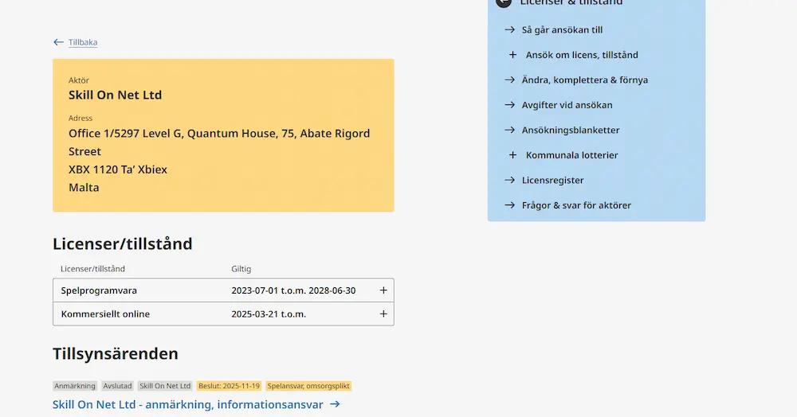
Task: Click the Beslut: 2025-11-19 tag
Action: tap(230, 386)
